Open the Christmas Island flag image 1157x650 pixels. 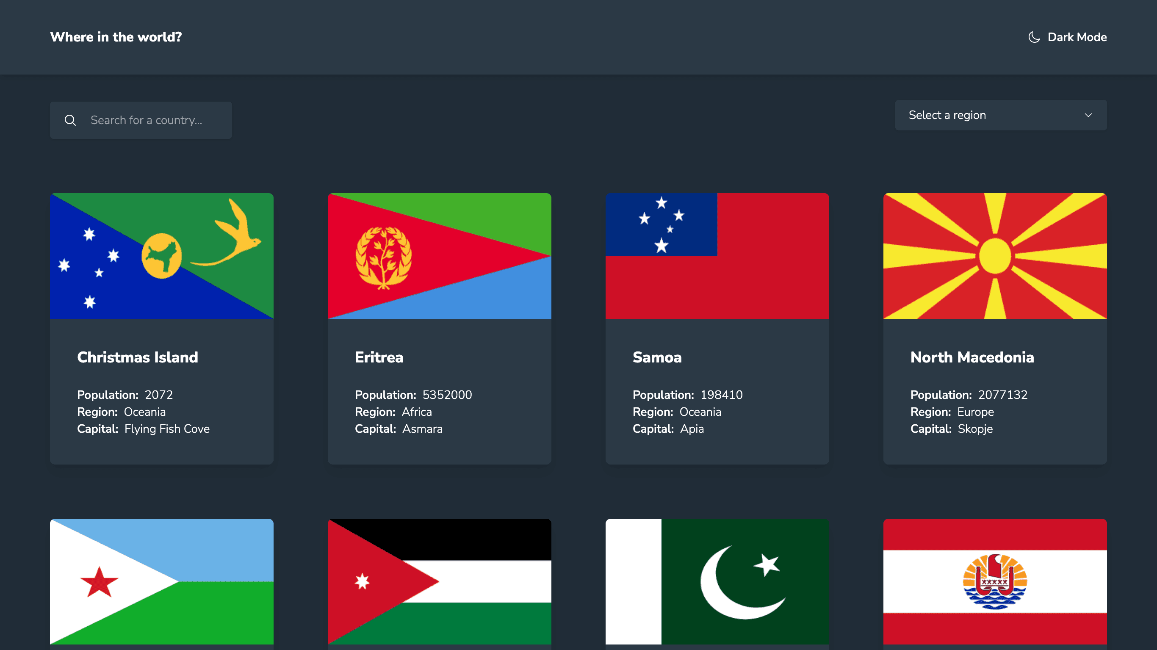[162, 256]
